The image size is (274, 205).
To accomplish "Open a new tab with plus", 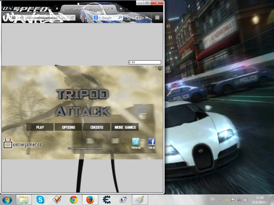I will point(121,9).
